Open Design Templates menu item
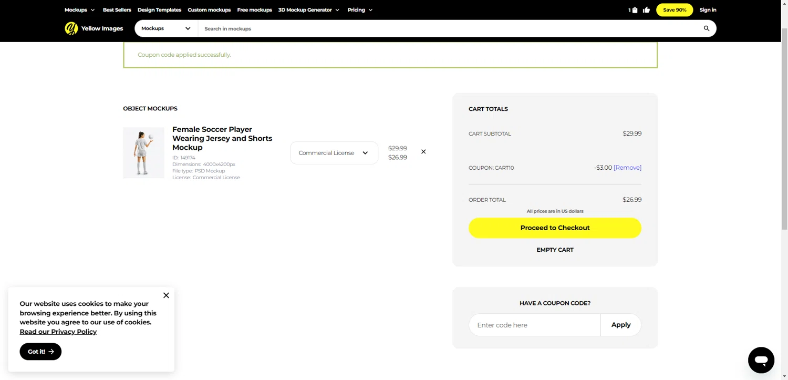 coord(159,10)
